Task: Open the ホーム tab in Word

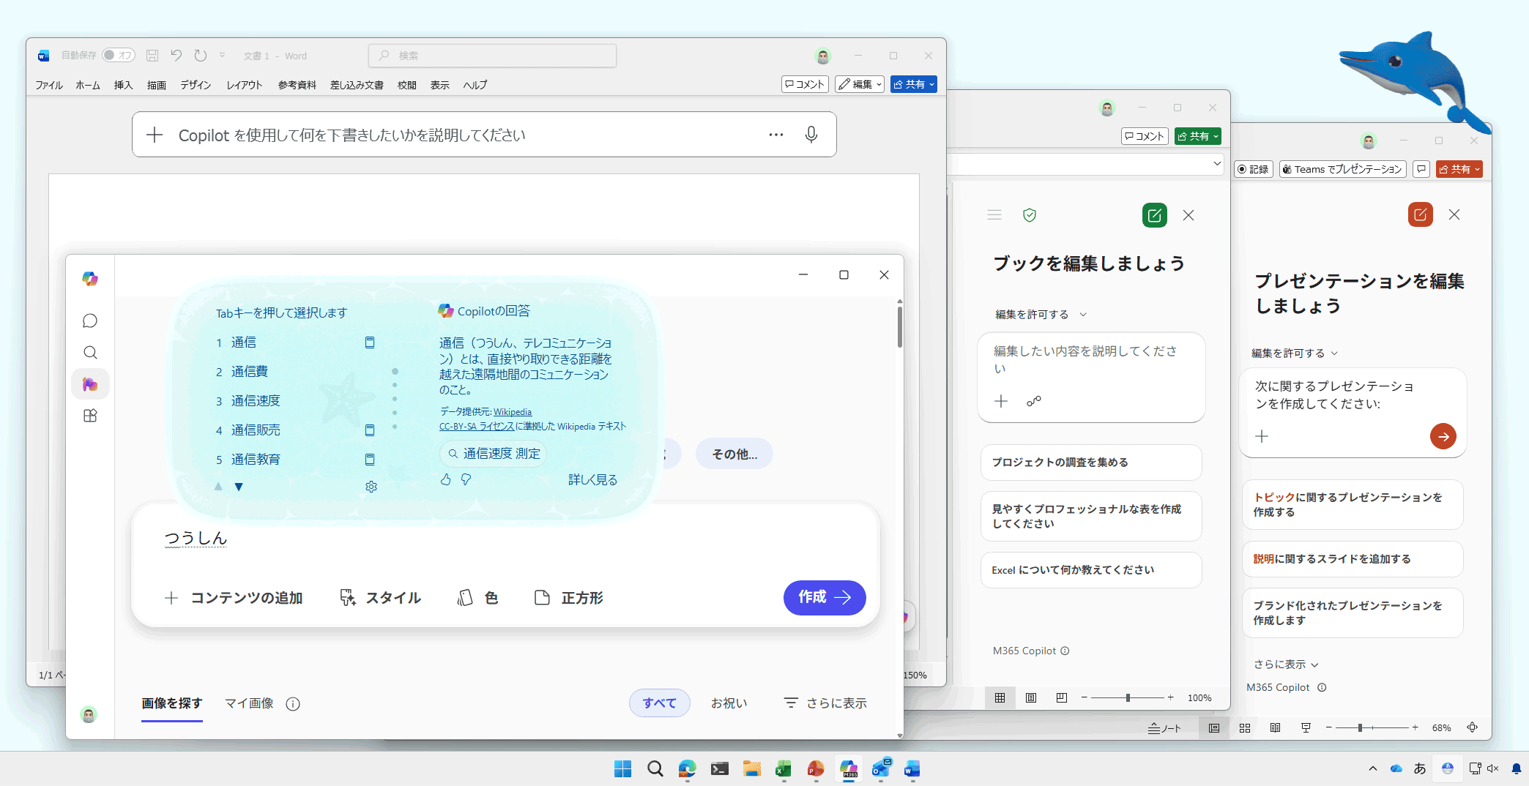Action: click(x=88, y=85)
